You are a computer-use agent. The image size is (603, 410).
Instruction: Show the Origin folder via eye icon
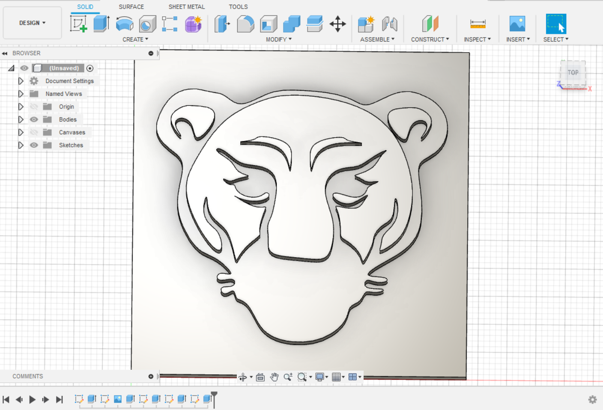[x=34, y=107]
